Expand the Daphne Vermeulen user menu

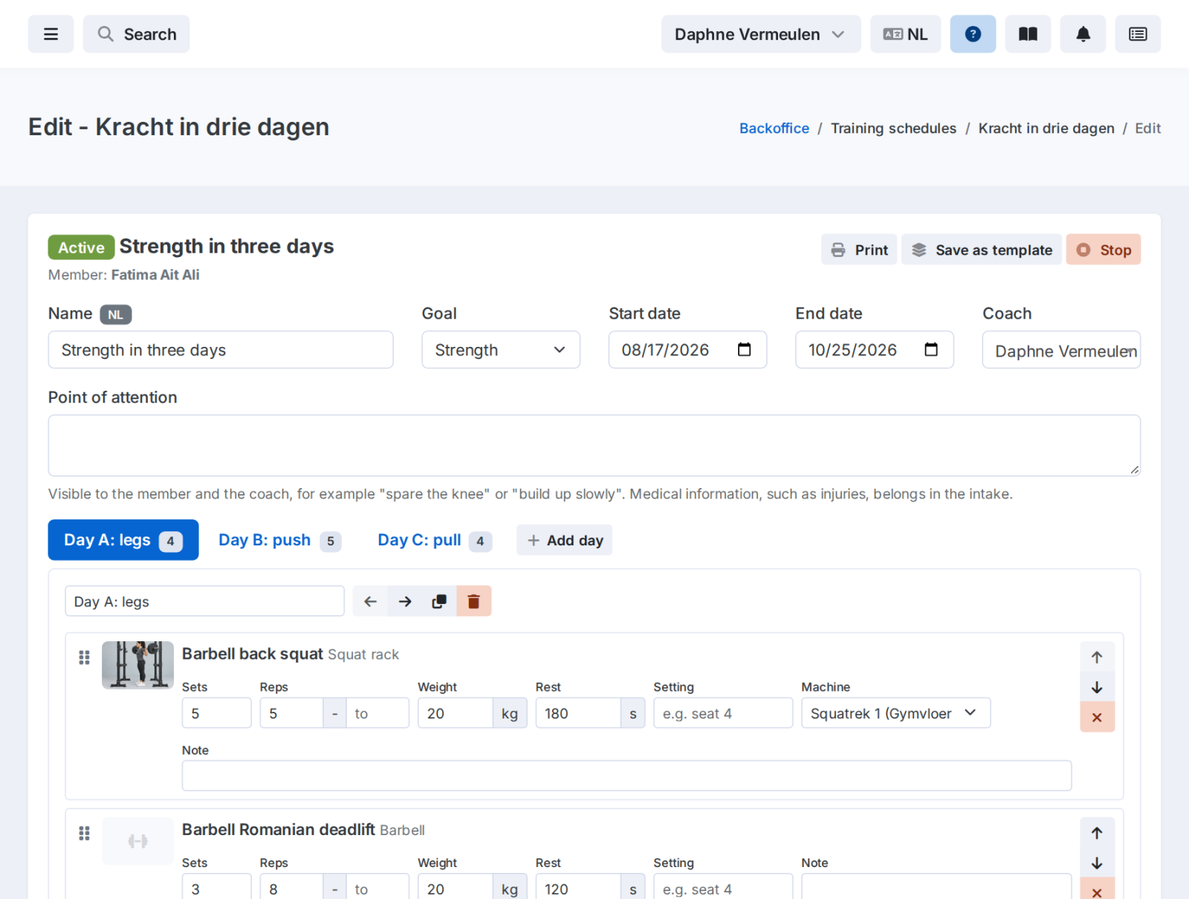click(x=761, y=34)
